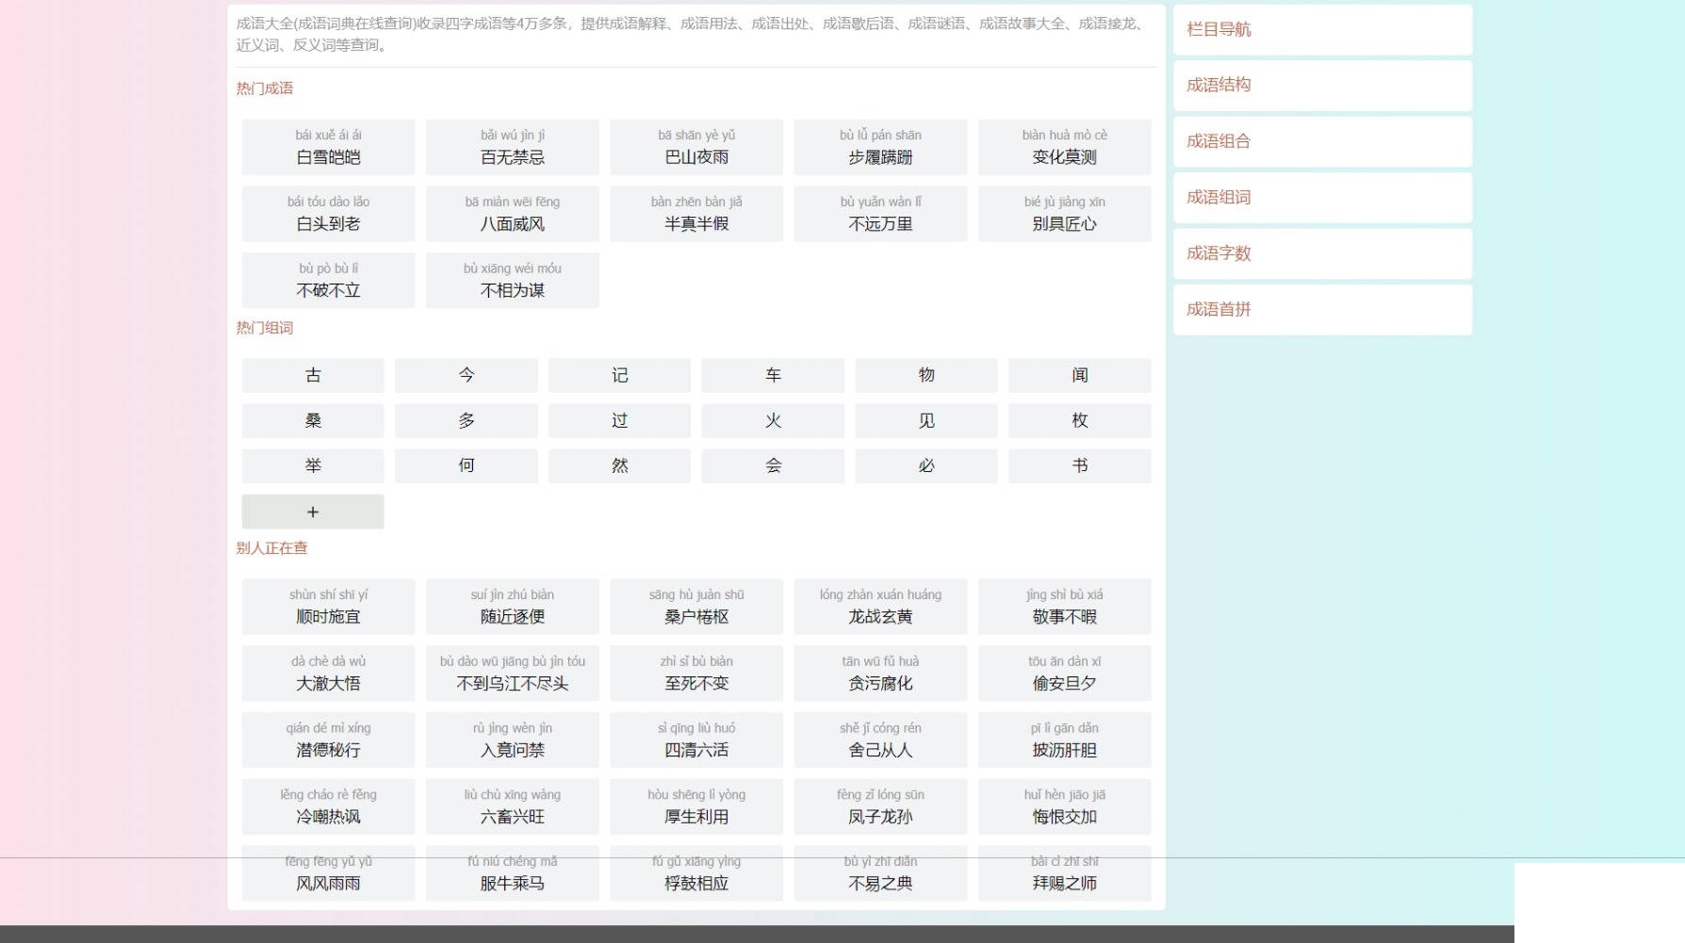The height and width of the screenshot is (943, 1685).
Task: Select the character 古 for word groups
Action: coord(313,375)
